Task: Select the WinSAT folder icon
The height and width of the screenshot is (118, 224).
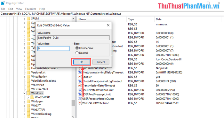Action: 28,106
